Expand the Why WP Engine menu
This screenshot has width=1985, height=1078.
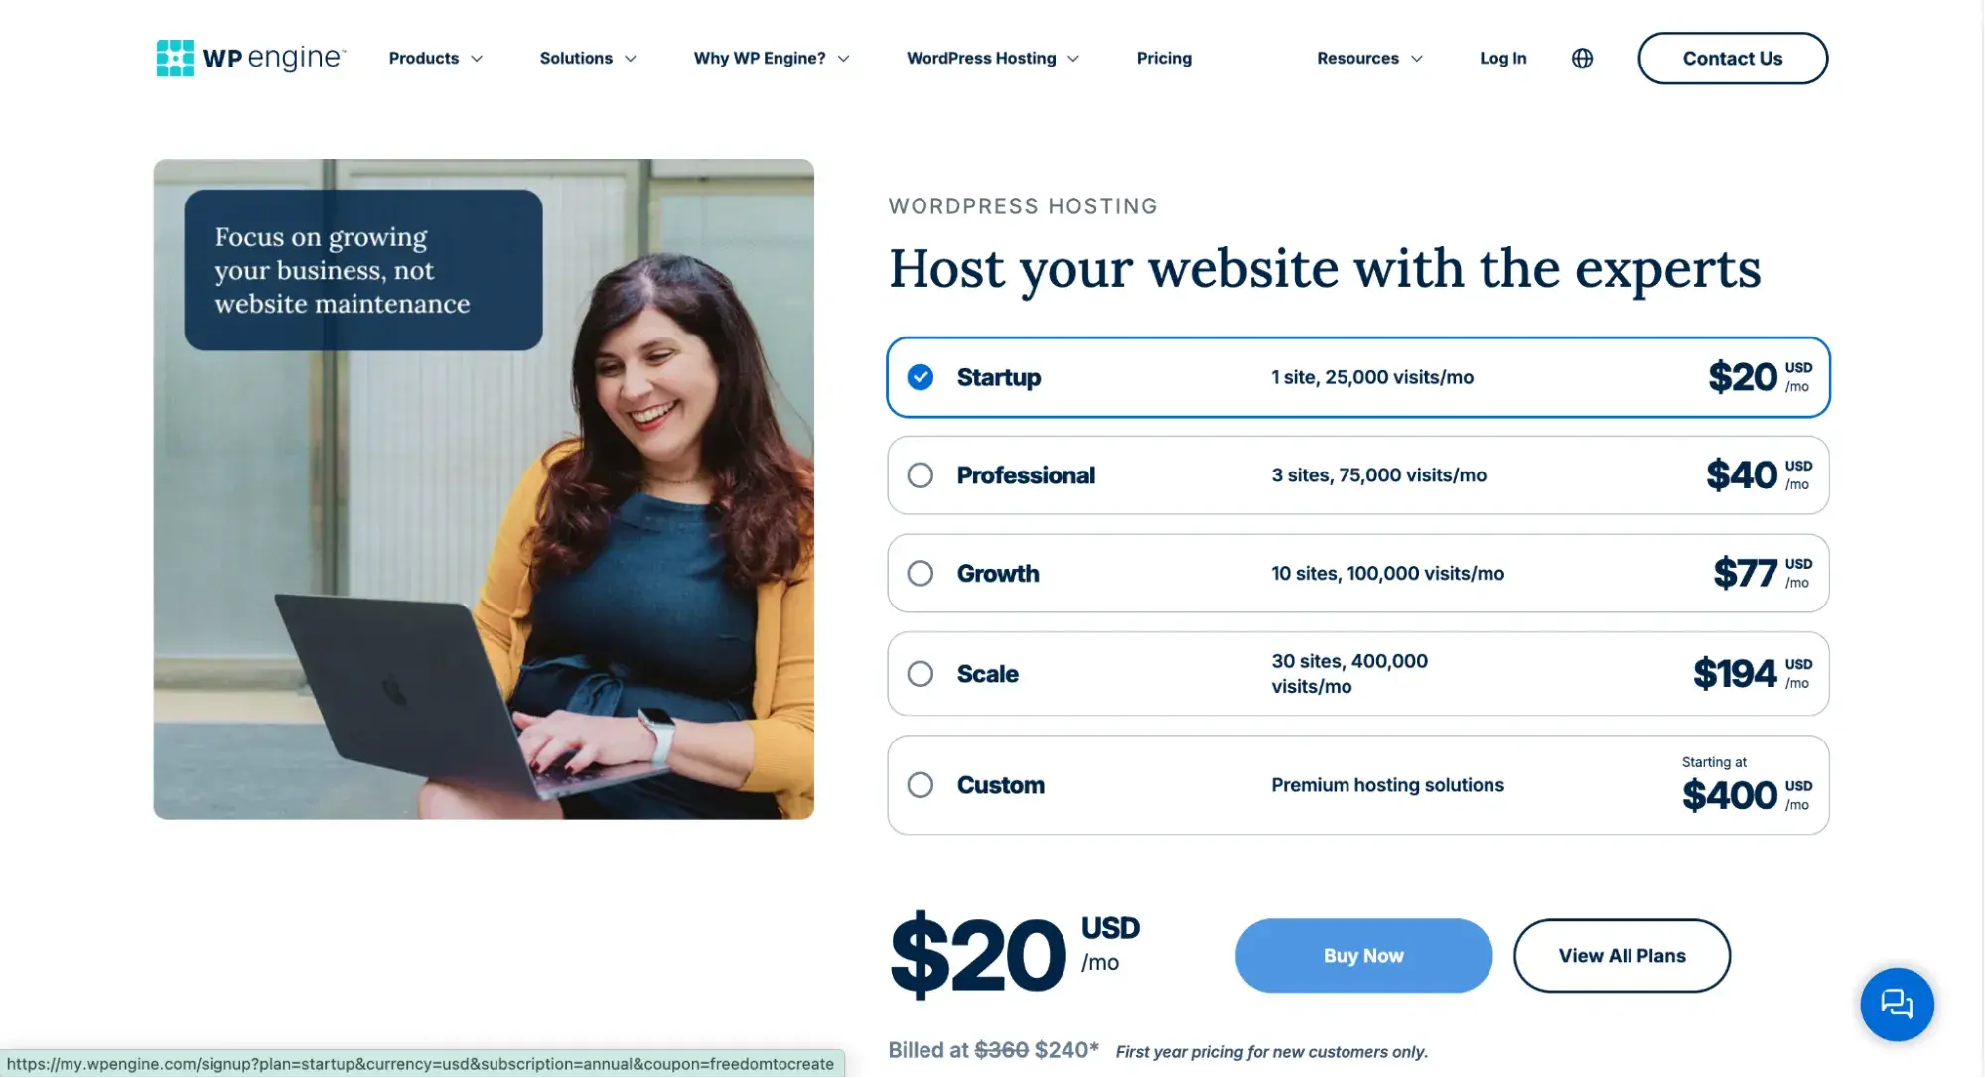(771, 58)
